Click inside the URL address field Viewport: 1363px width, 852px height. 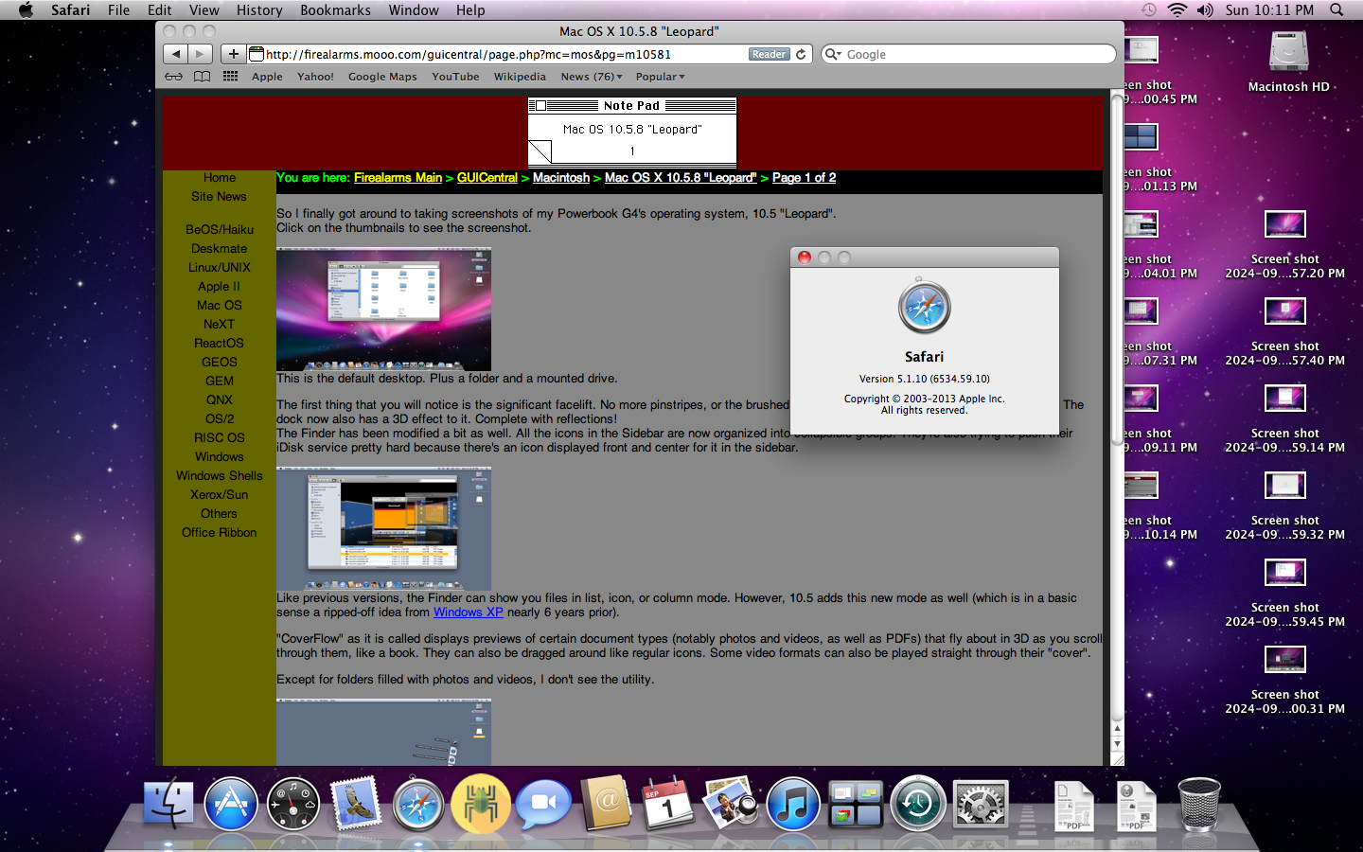(505, 54)
